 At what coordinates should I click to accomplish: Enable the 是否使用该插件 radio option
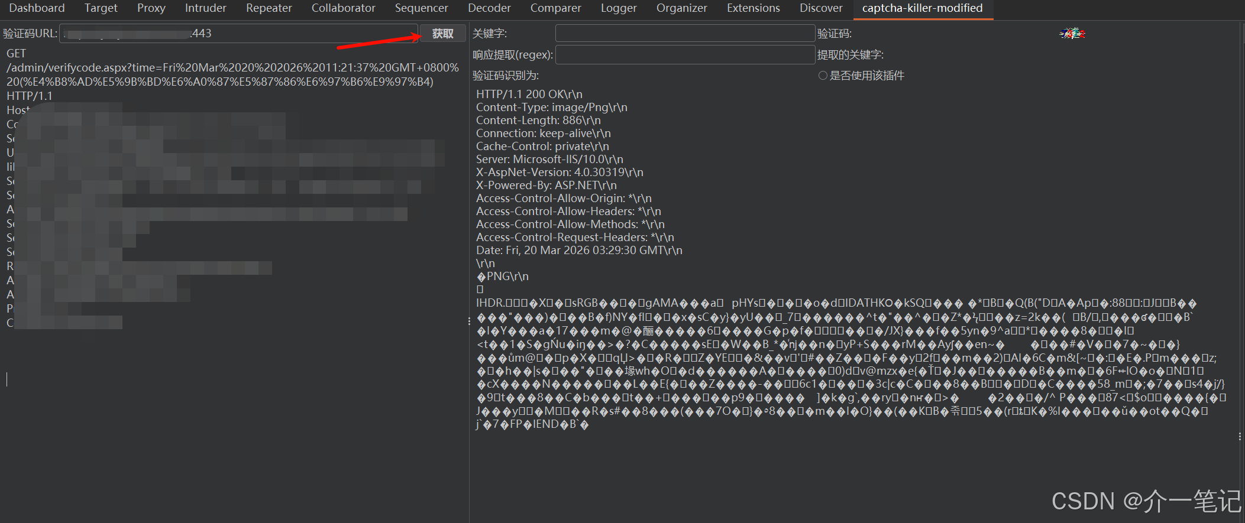tap(823, 76)
